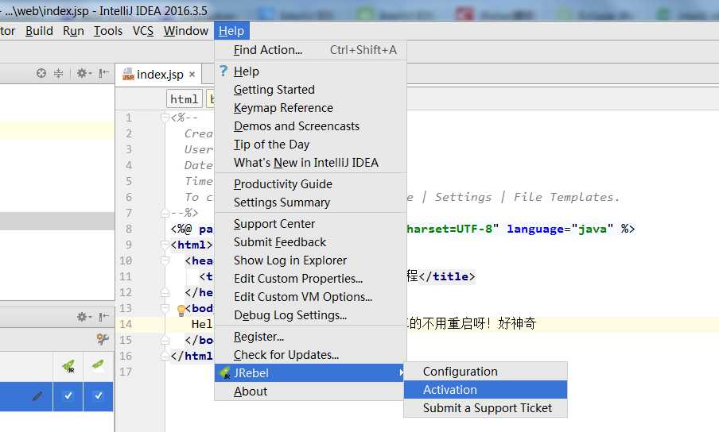Click the JSP file icon on tab

click(128, 74)
